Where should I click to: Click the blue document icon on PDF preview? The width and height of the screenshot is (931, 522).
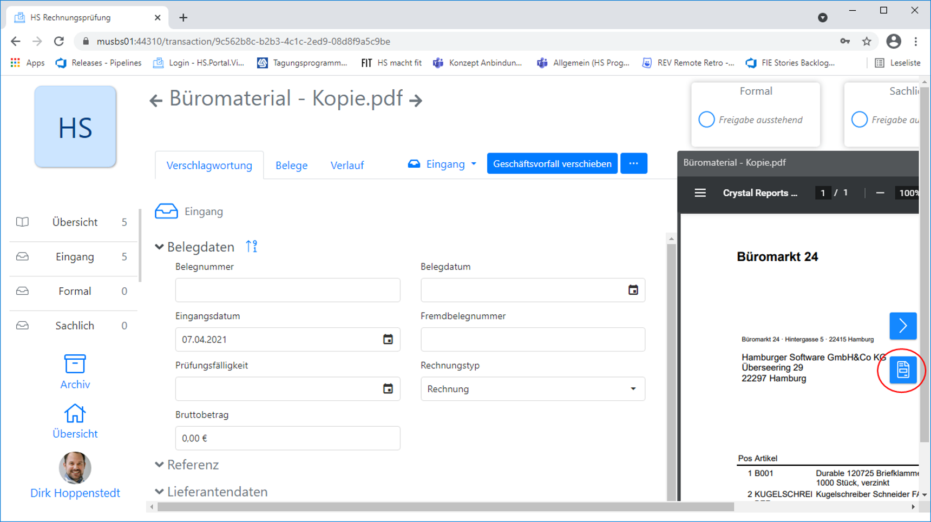(902, 370)
